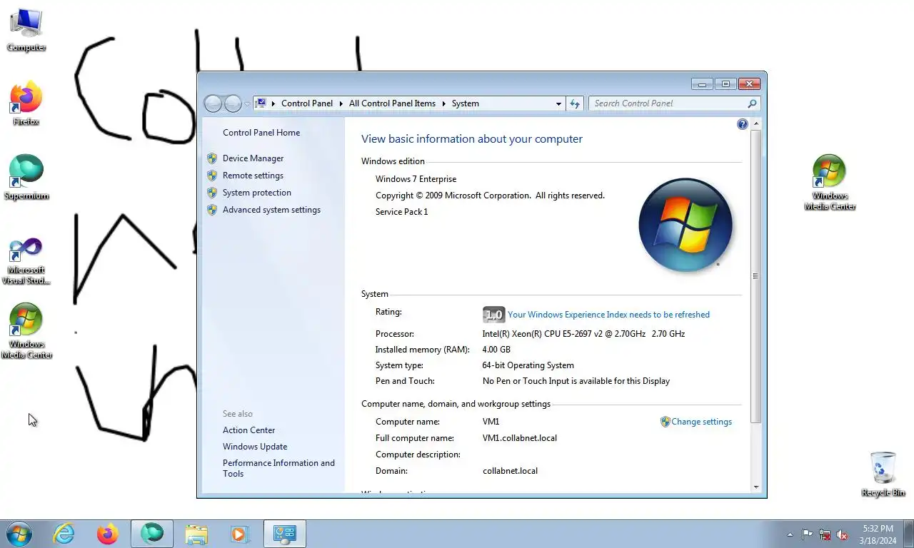The height and width of the screenshot is (548, 914).
Task: Minimize the System window
Action: (702, 84)
